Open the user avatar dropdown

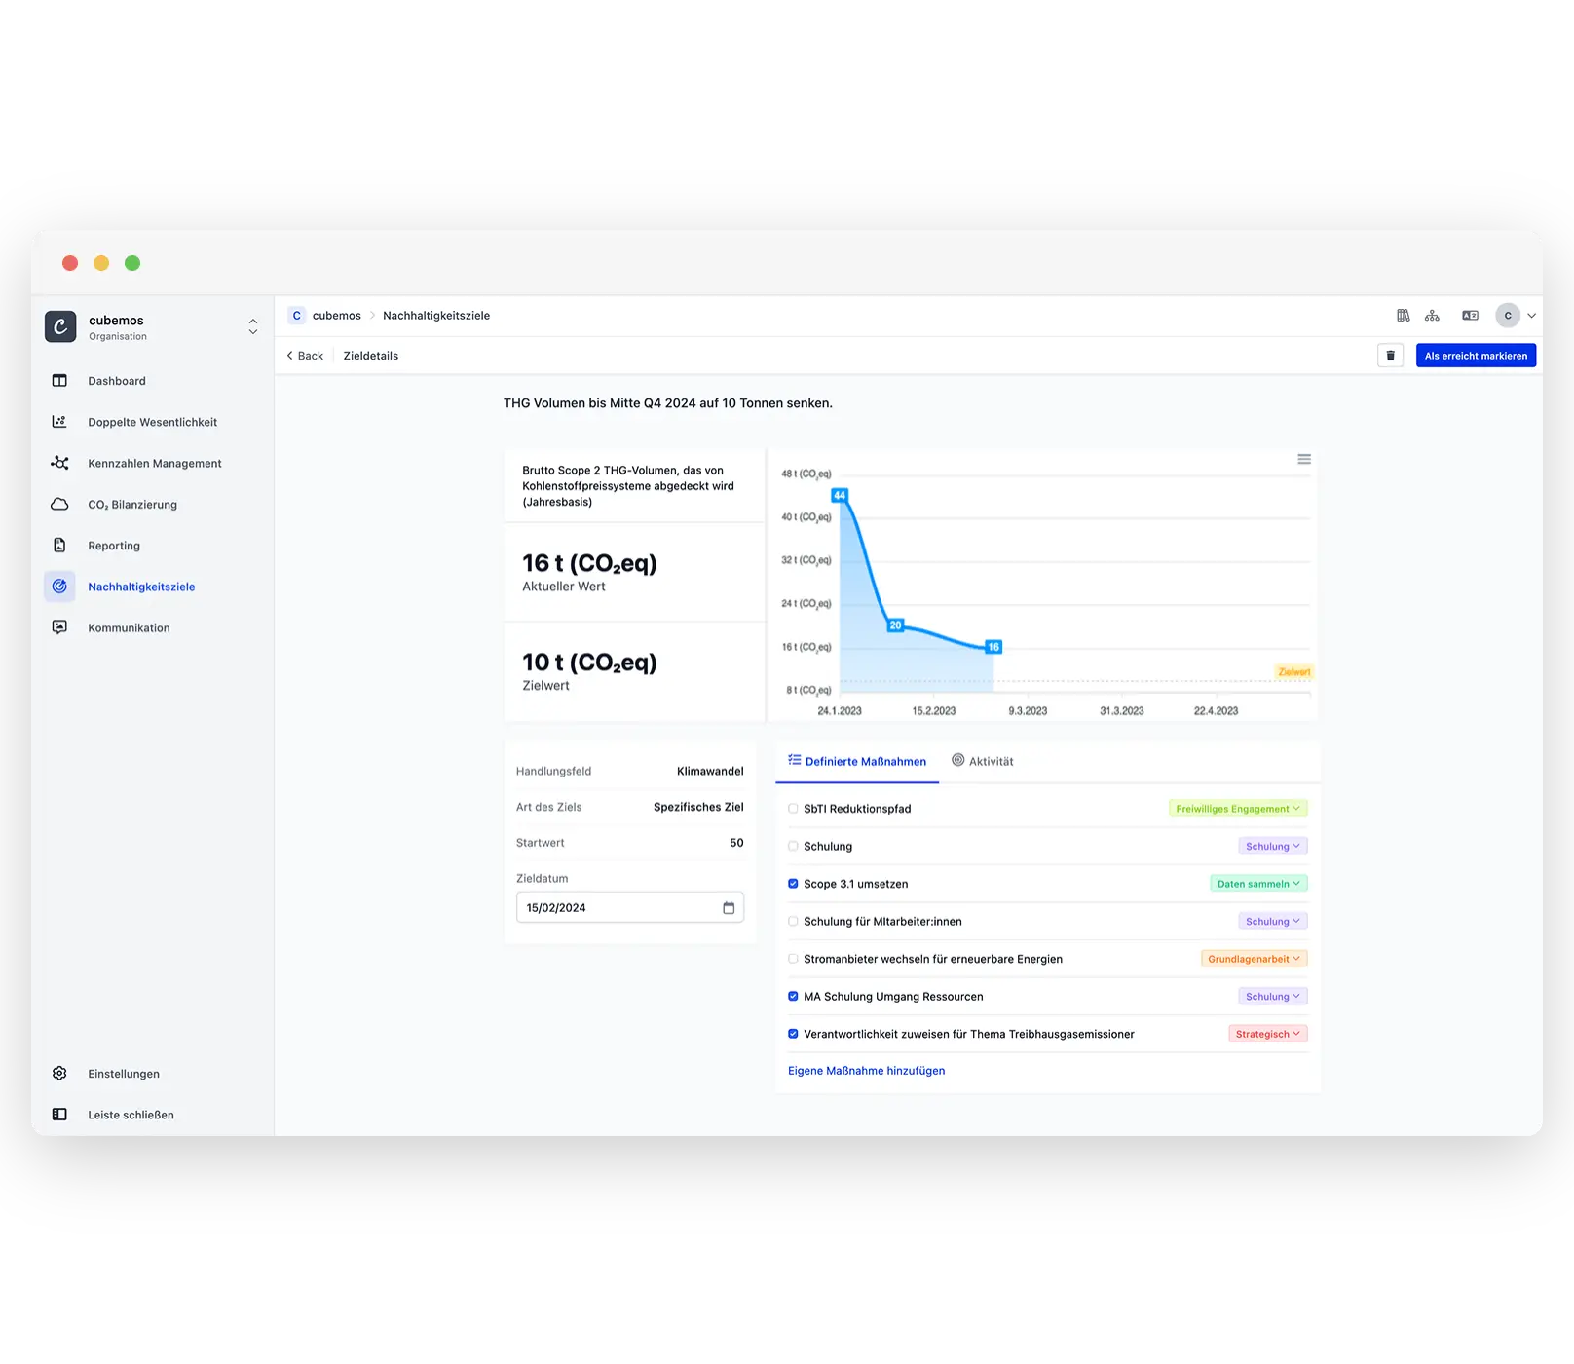pos(1516,316)
